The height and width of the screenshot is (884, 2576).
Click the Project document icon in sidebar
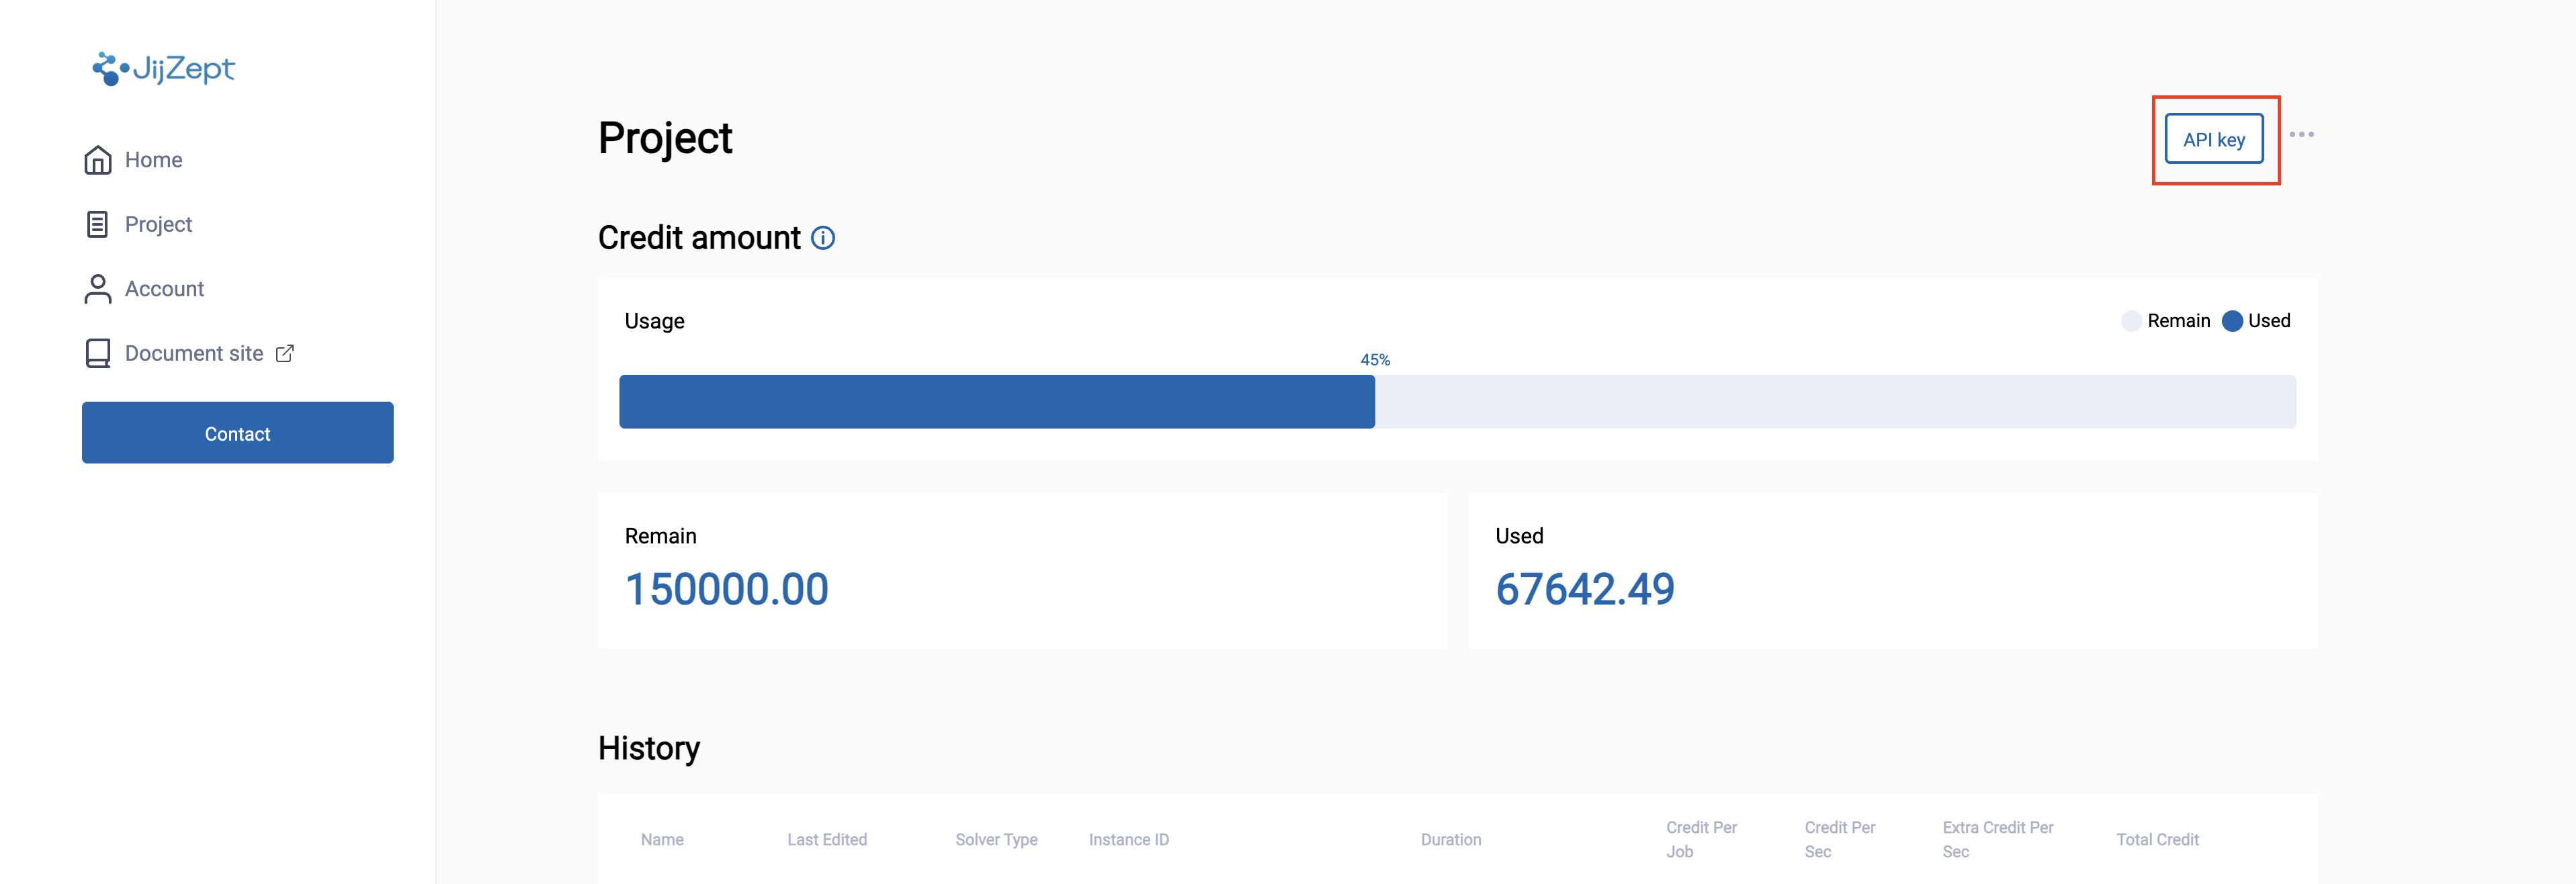98,224
